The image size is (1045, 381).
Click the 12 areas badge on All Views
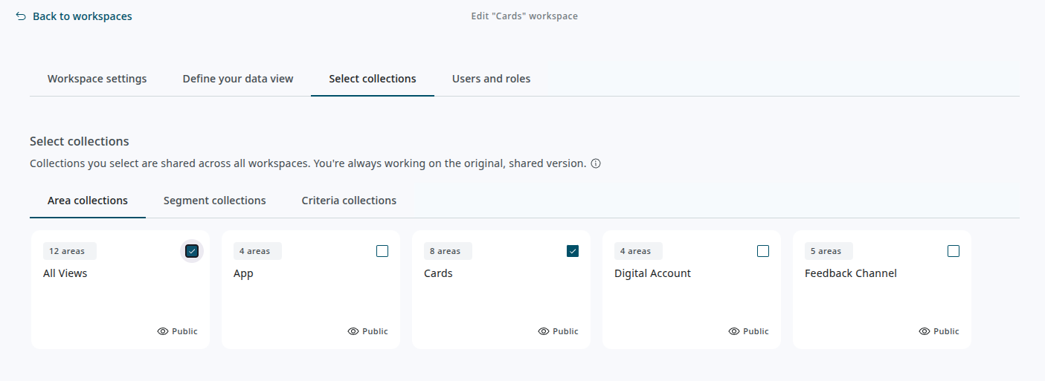(67, 251)
